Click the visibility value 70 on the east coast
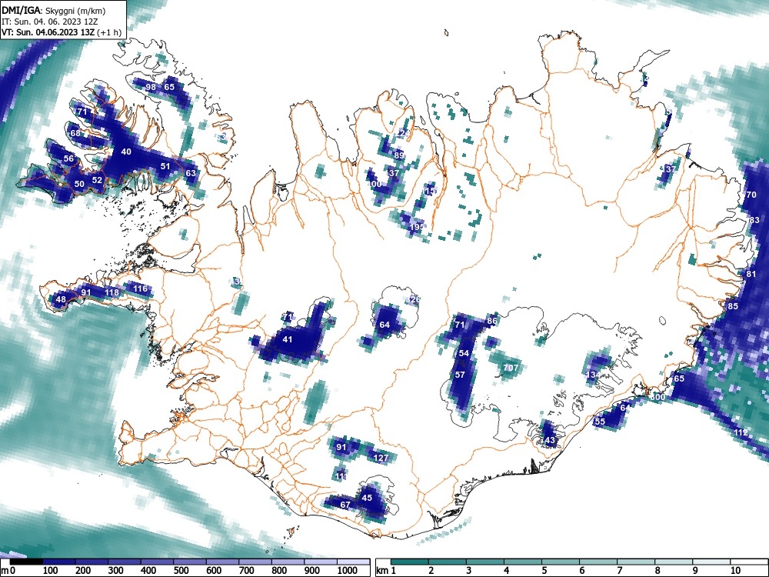 click(x=751, y=195)
